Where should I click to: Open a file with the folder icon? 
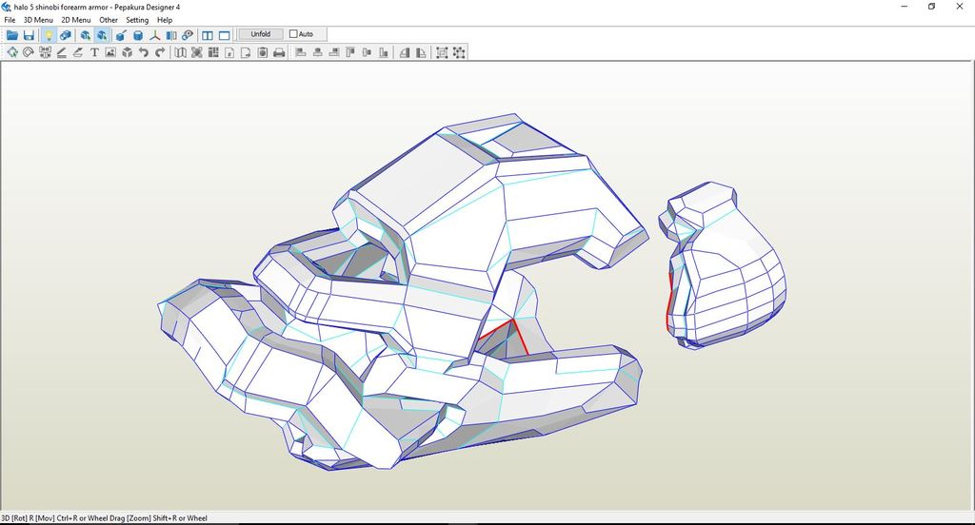click(x=12, y=35)
